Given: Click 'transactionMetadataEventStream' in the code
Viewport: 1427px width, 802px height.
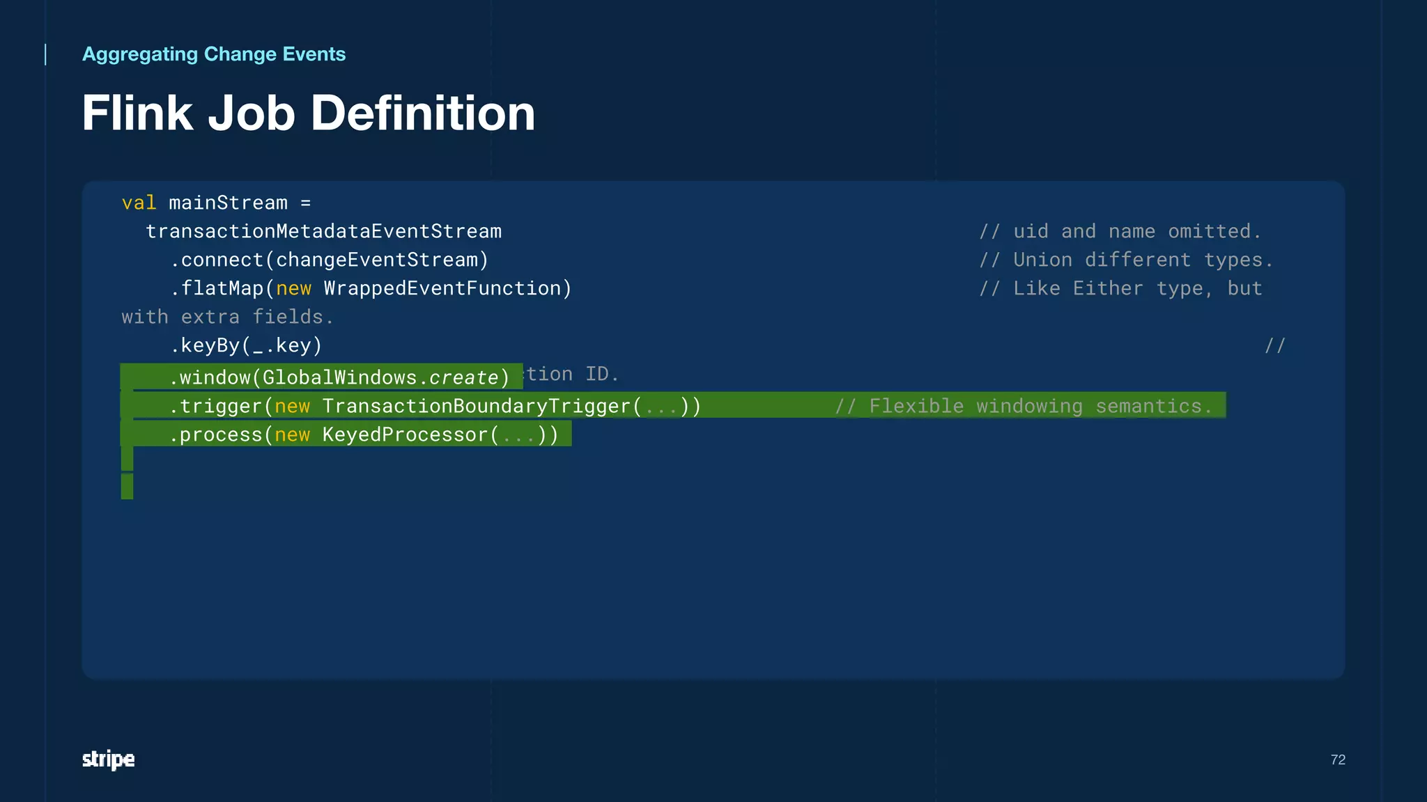Looking at the screenshot, I should (323, 231).
